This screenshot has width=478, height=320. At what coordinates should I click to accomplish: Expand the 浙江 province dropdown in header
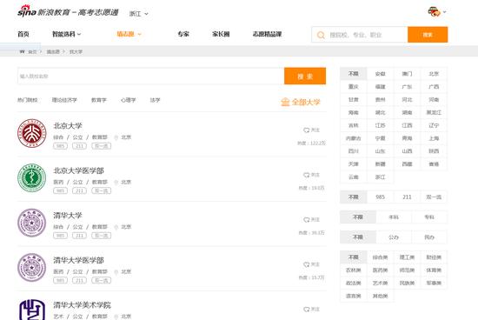coord(139,14)
